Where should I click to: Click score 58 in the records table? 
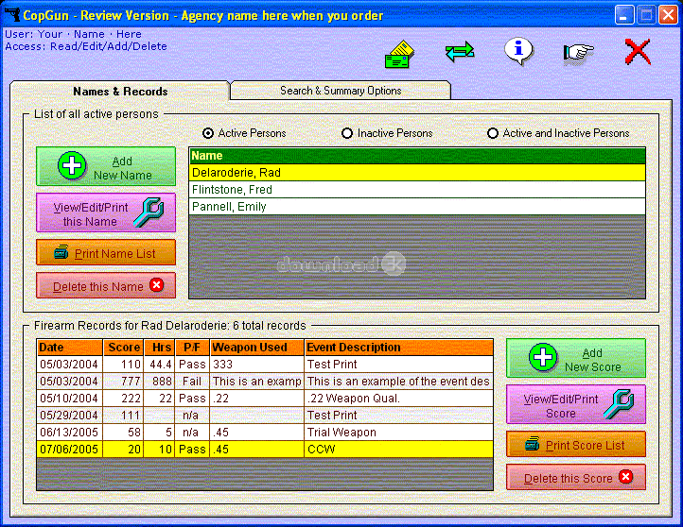point(123,433)
